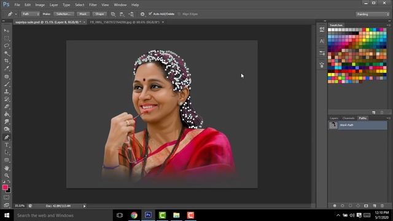Open the pen mode Path dropdown
393x221 pixels.
[x=30, y=14]
